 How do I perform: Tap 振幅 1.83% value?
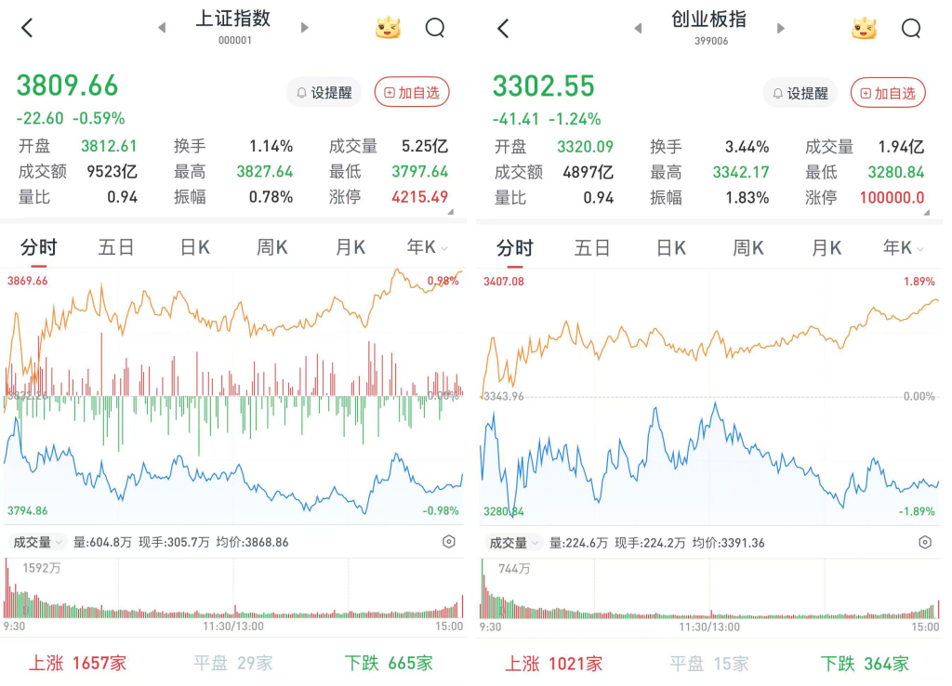coord(747,197)
